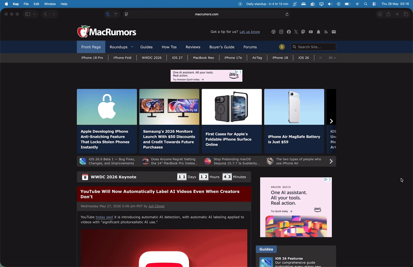Viewport: 413px width, 267px height.
Task: Open the Kap menu
Action: (16, 4)
